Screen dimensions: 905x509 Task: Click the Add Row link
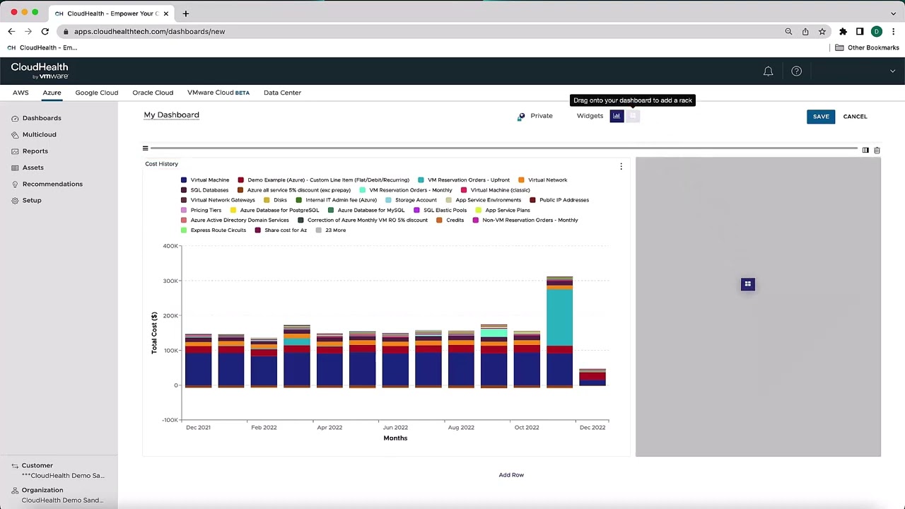tap(511, 475)
